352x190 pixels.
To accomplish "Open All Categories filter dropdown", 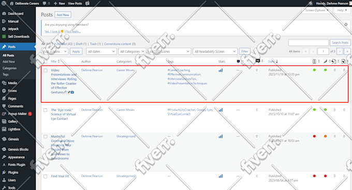I will 132,51.
